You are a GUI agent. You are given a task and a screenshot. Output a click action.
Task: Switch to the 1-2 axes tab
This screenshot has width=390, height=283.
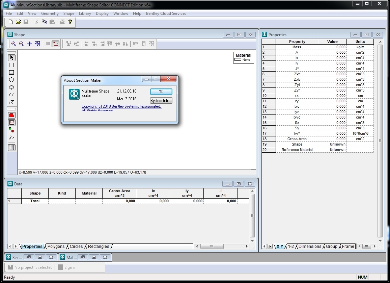(291, 247)
